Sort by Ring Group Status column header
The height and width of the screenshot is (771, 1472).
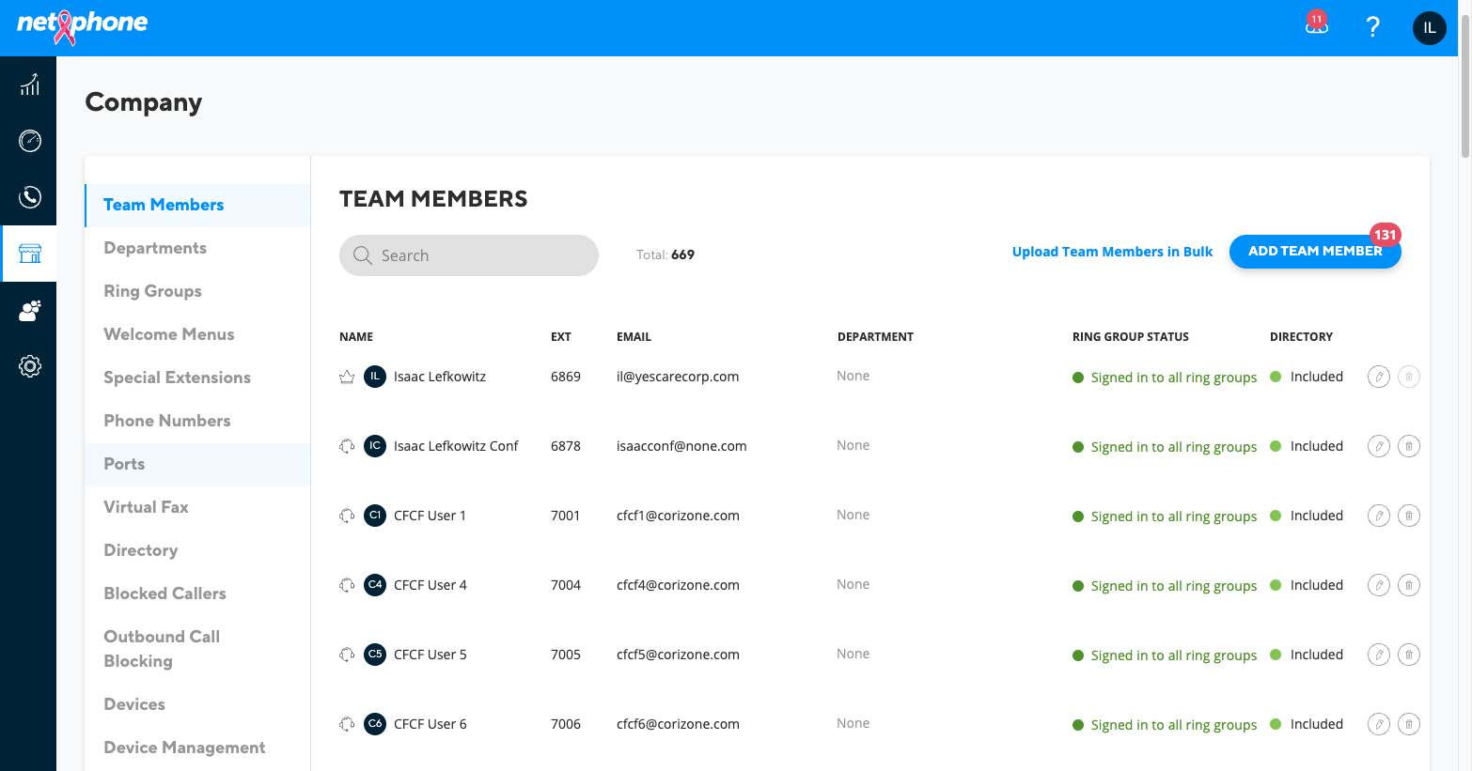1131,337
